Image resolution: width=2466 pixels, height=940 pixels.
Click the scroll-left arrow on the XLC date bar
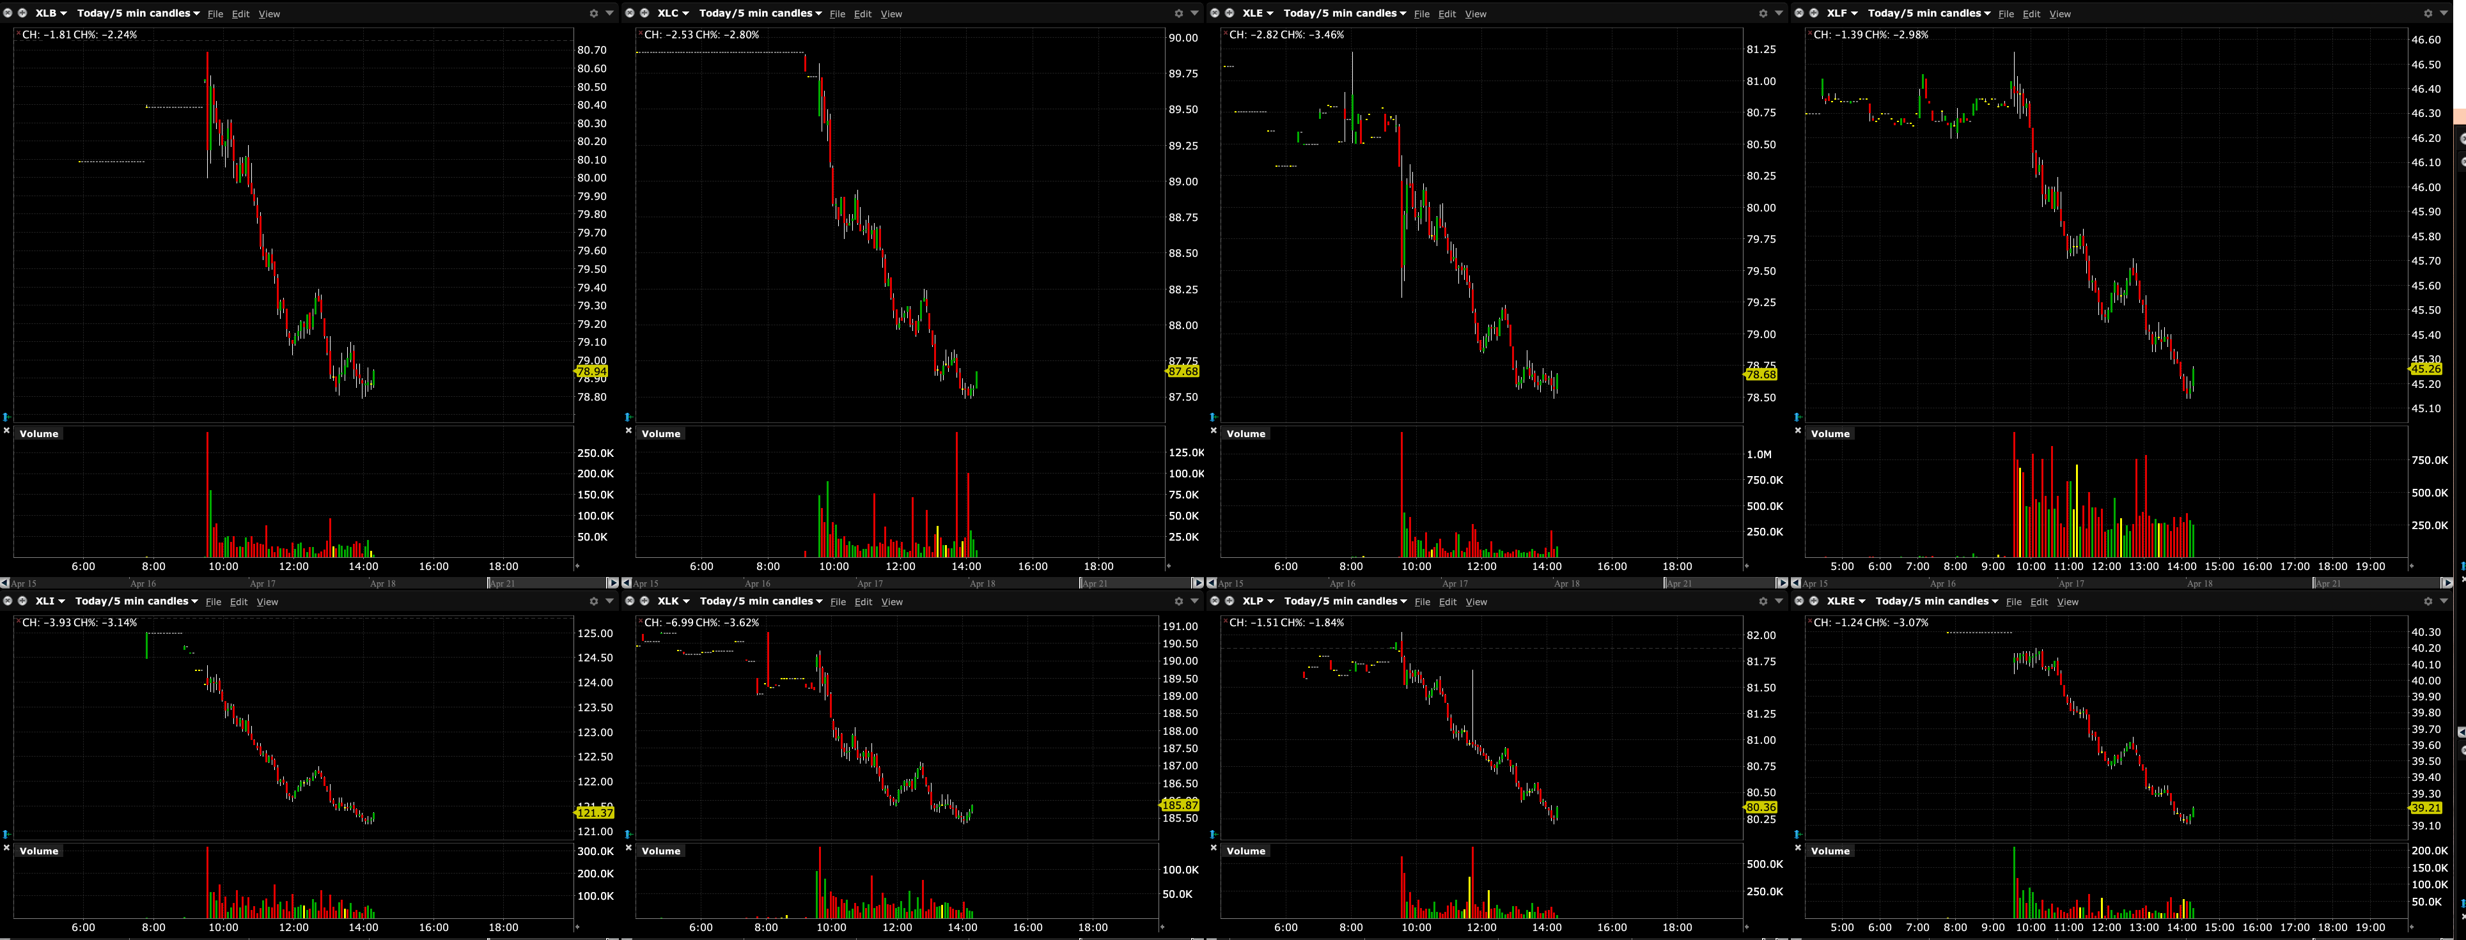click(x=627, y=583)
